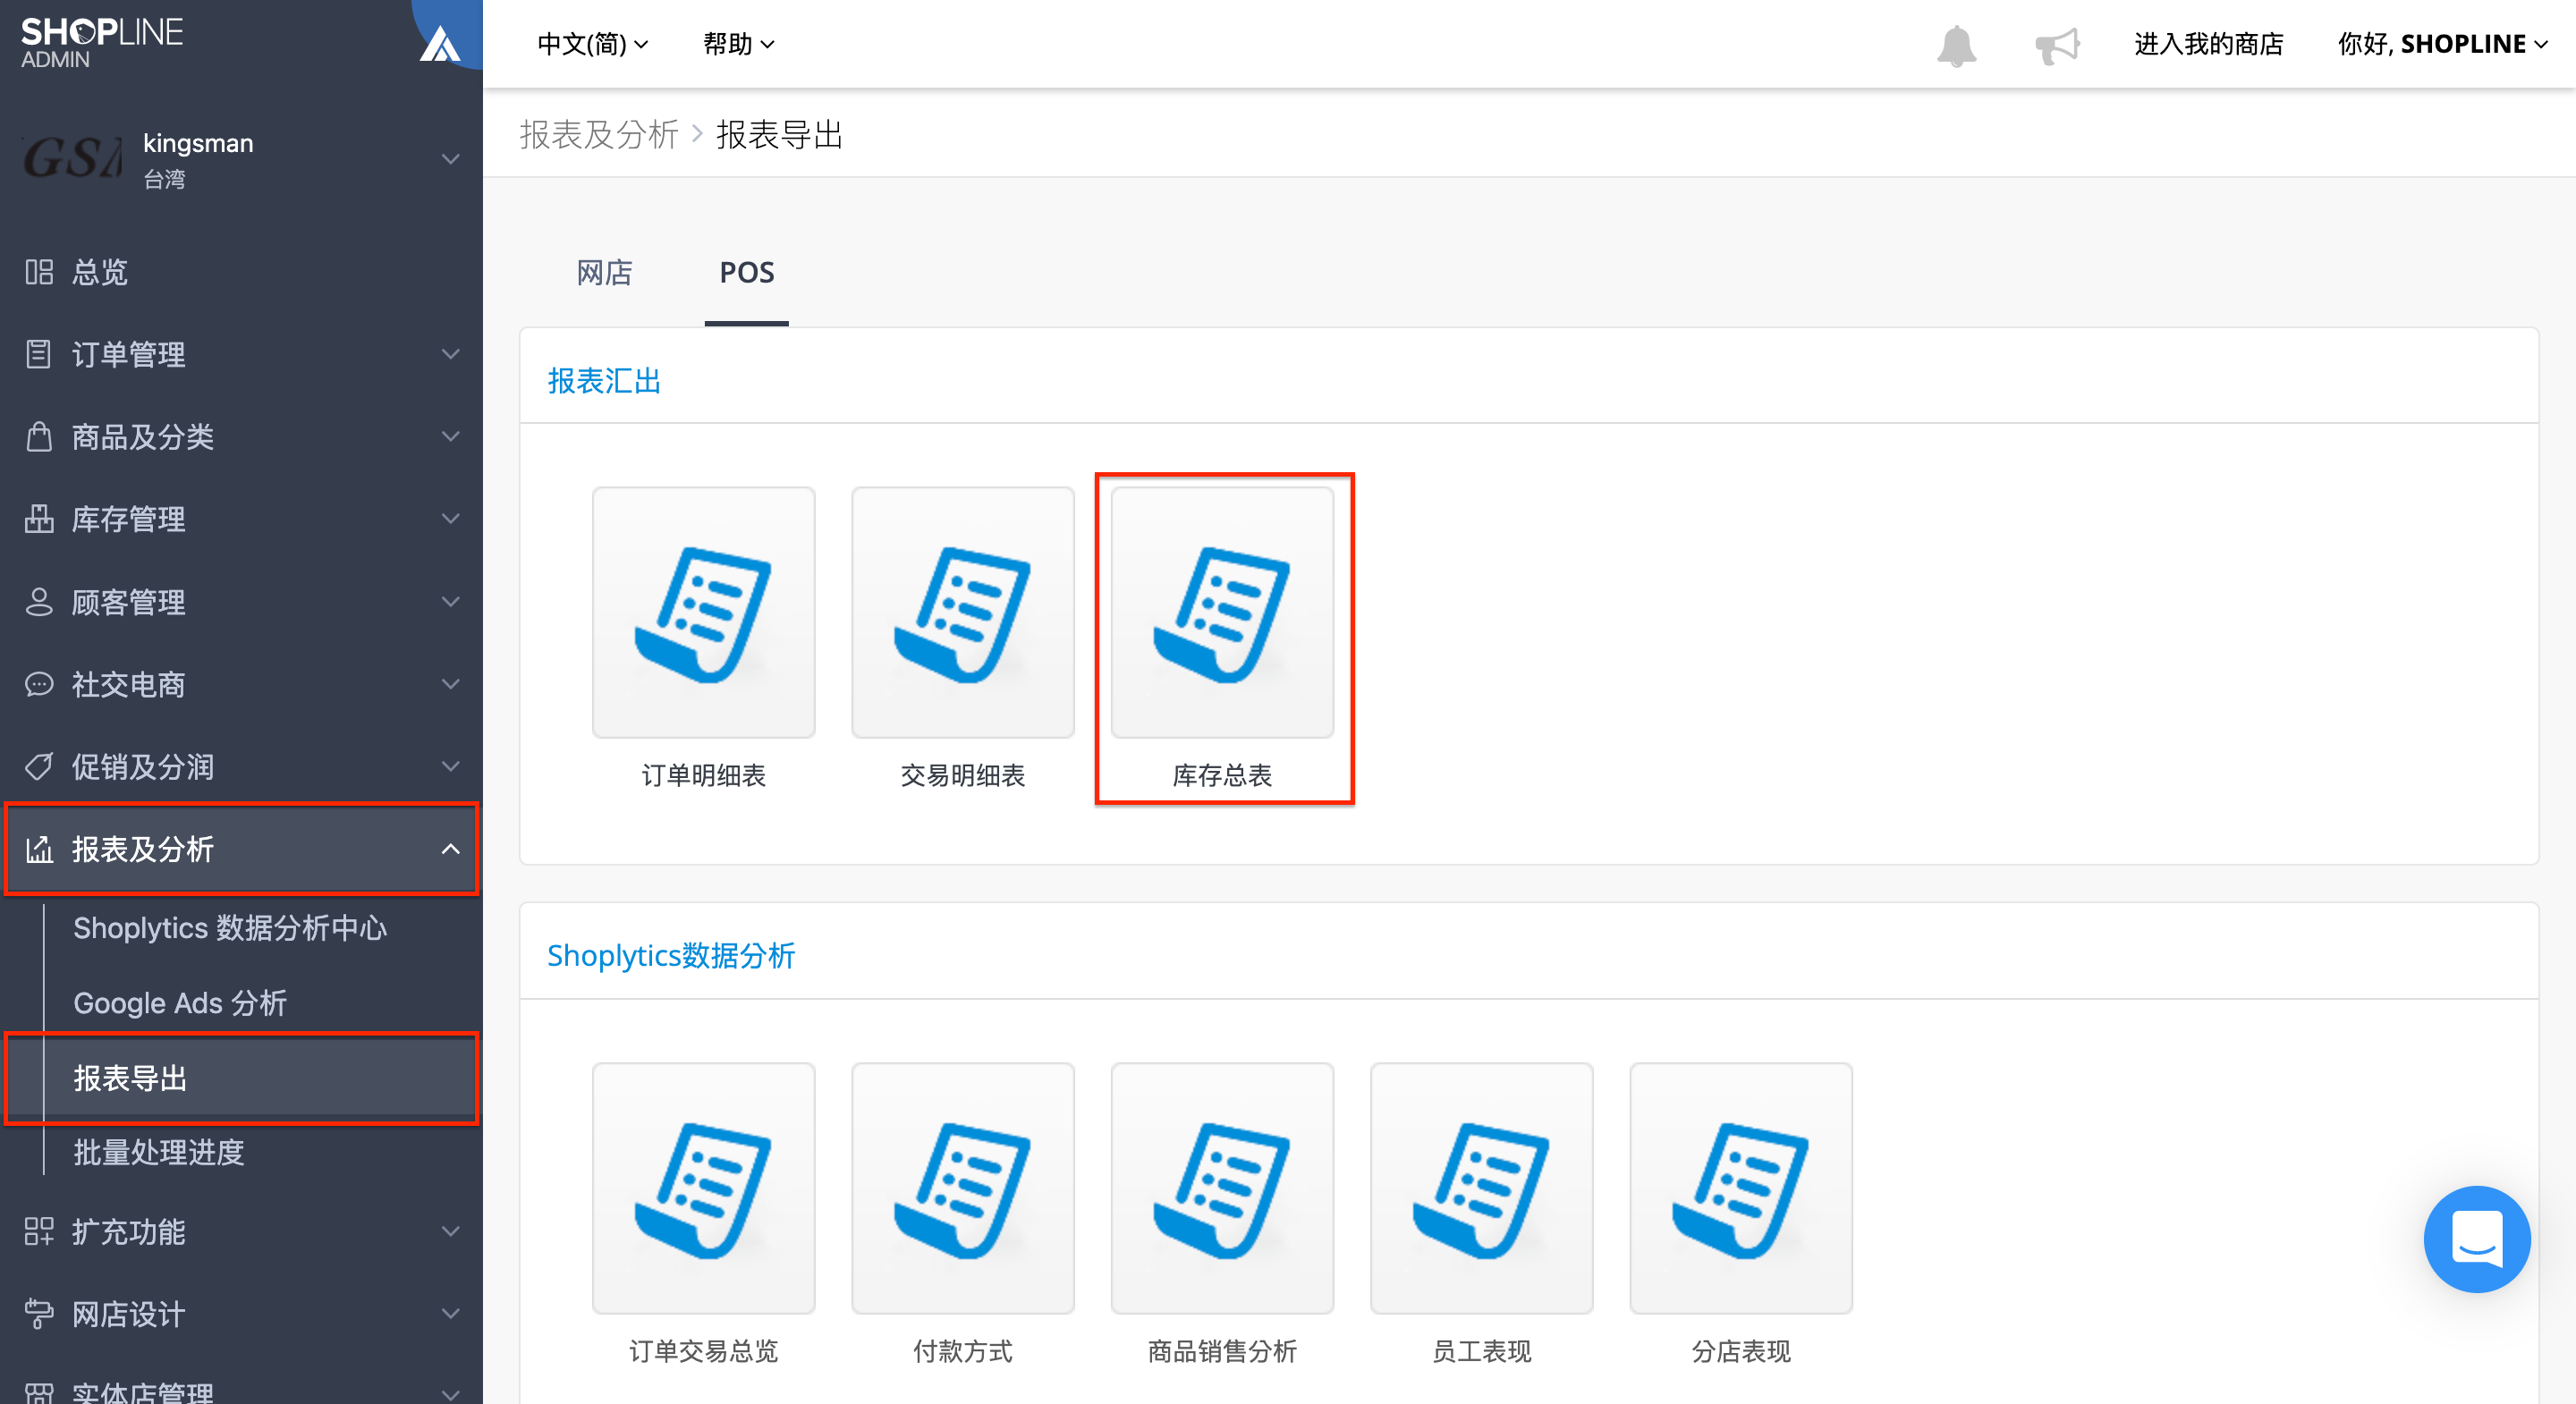Open Shoplytics 数据分析中心 submenu item

pos(230,928)
